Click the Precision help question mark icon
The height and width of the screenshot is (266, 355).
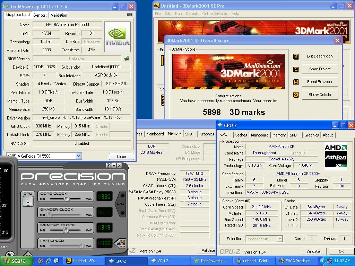[x=108, y=165]
